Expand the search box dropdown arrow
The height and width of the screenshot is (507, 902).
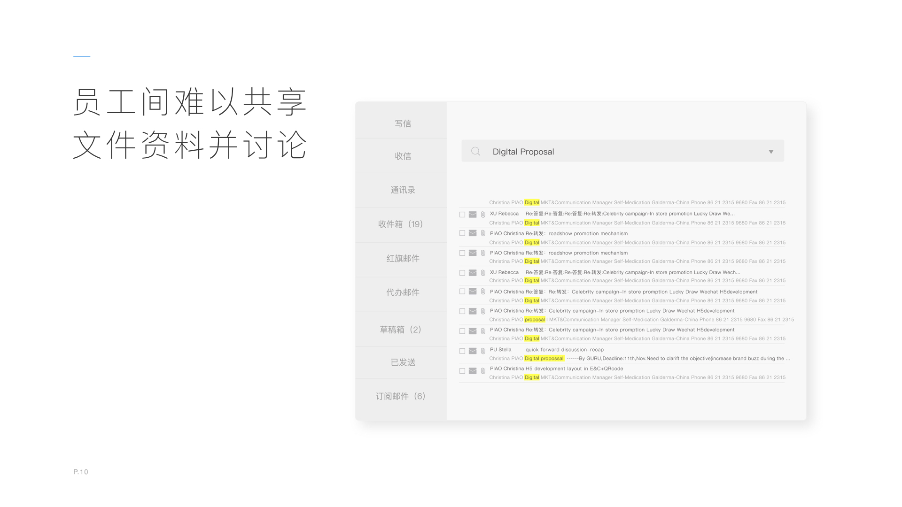[x=771, y=152]
